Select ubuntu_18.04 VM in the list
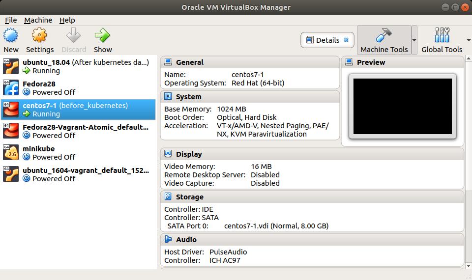Image resolution: width=472 pixels, height=280 pixels. tap(78, 66)
